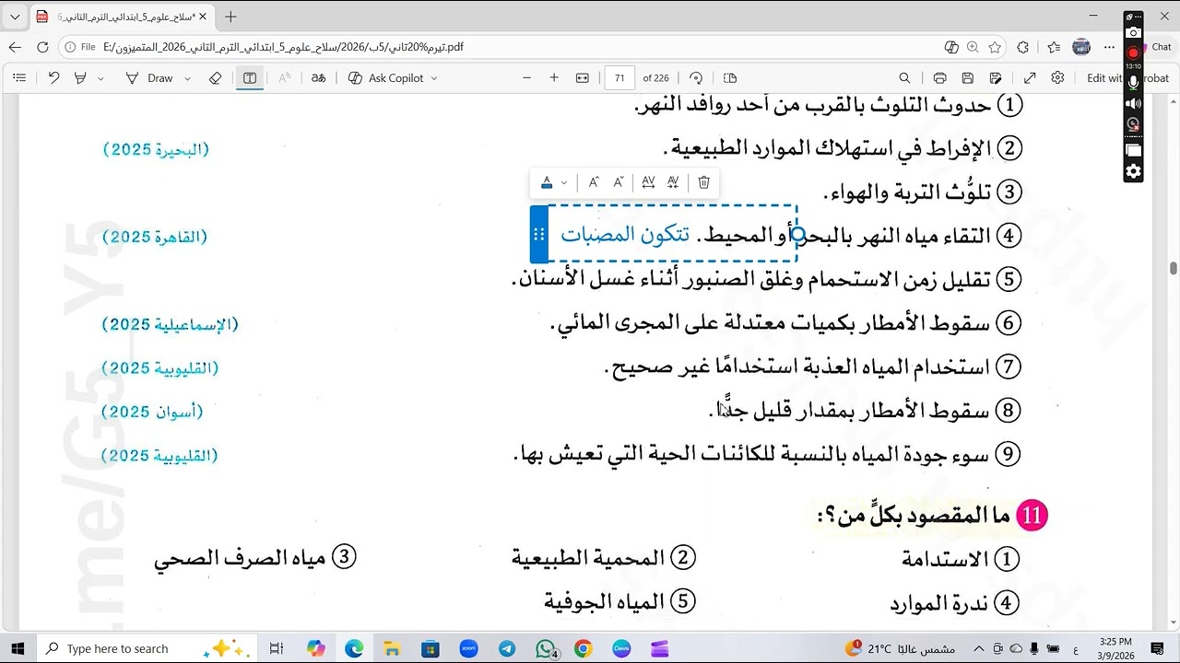The width and height of the screenshot is (1180, 663).
Task: Save the PDF file
Action: (968, 78)
